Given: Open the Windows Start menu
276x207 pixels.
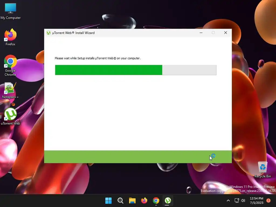Looking at the screenshot, I should pyautogui.click(x=108, y=201).
